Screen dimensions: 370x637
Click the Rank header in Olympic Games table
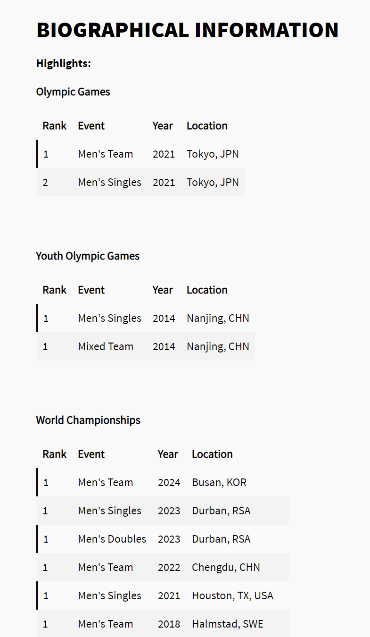click(54, 126)
